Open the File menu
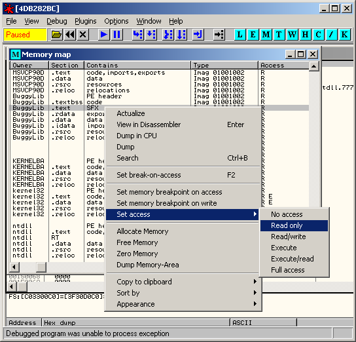 click(x=11, y=21)
